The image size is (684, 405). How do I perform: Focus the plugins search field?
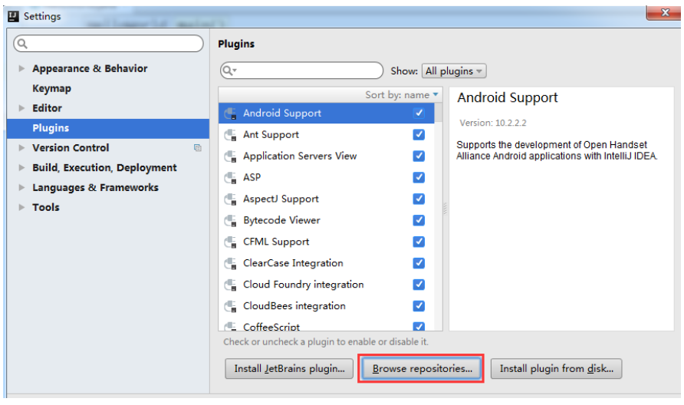pyautogui.click(x=302, y=71)
